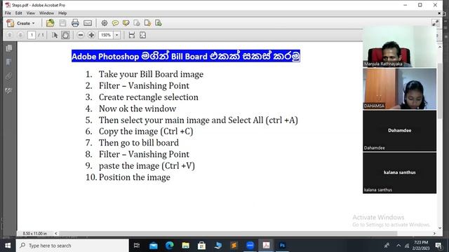Open the Page Thumbnails side panel
This screenshot has height=252, width=449.
tap(9, 48)
